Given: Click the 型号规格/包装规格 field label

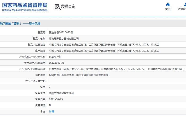Looking at the screenshot, I should click(35, 63).
